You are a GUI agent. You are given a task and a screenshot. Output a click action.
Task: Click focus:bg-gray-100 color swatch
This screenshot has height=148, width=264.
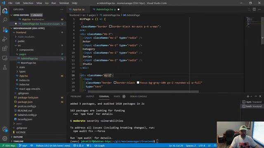click(x=138, y=83)
